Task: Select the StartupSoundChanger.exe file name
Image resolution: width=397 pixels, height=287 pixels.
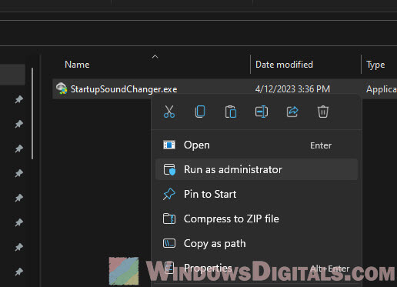Action: click(x=124, y=89)
